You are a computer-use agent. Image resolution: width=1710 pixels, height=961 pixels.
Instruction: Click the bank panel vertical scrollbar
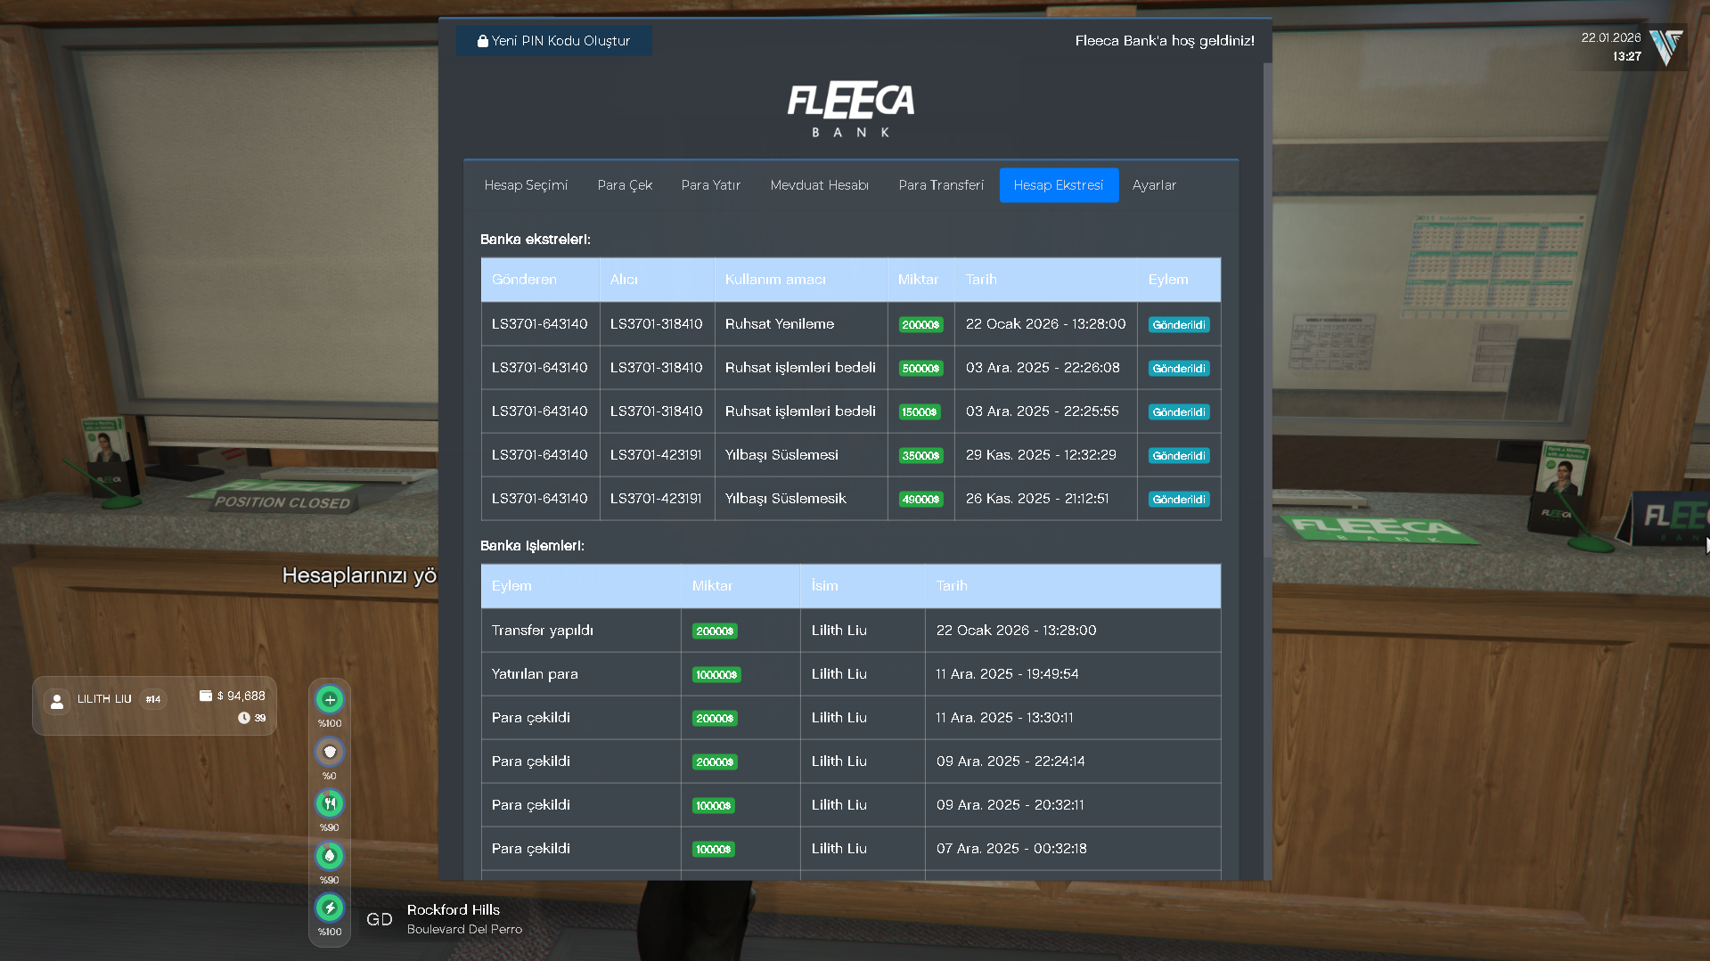(x=1267, y=312)
